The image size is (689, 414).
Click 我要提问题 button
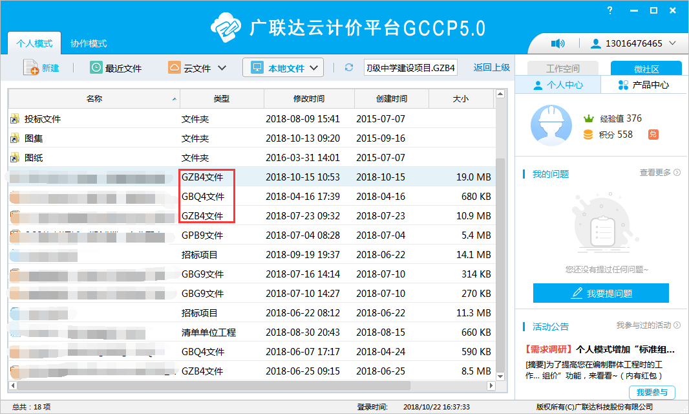click(600, 293)
